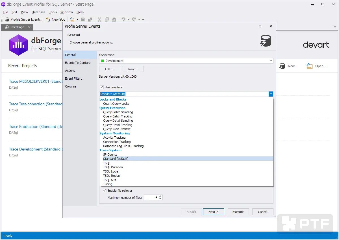Toggle the Enable file rollover checkbox
Image resolution: width=339 pixels, height=240 pixels.
click(x=105, y=191)
